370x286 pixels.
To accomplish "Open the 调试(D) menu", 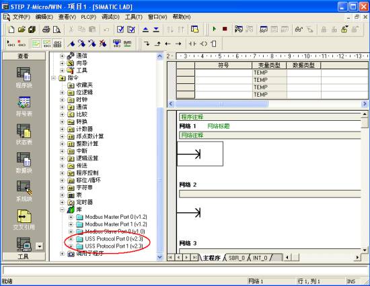I will point(111,17).
